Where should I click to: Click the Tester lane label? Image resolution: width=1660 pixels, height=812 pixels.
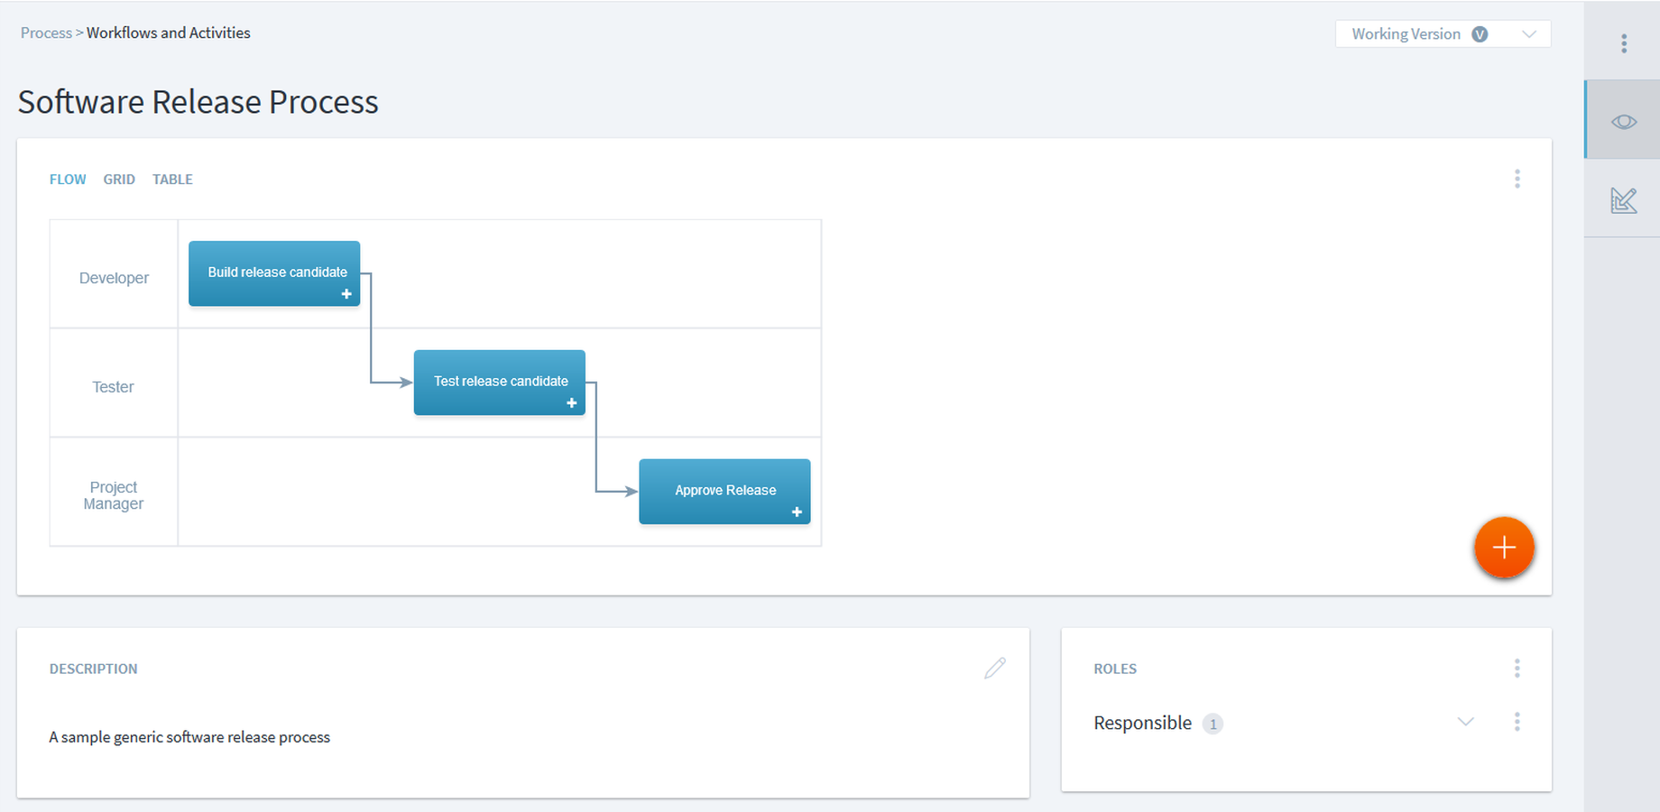pyautogui.click(x=113, y=387)
